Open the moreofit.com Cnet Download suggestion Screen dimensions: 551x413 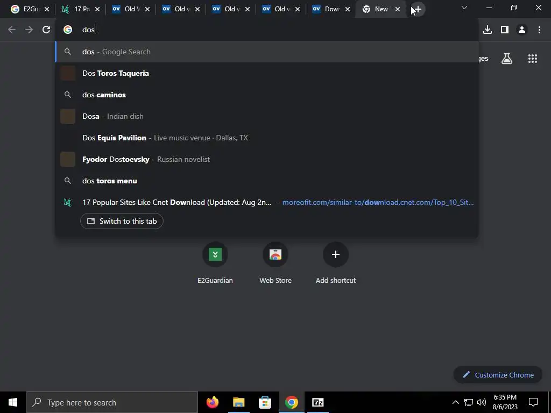pos(267,202)
